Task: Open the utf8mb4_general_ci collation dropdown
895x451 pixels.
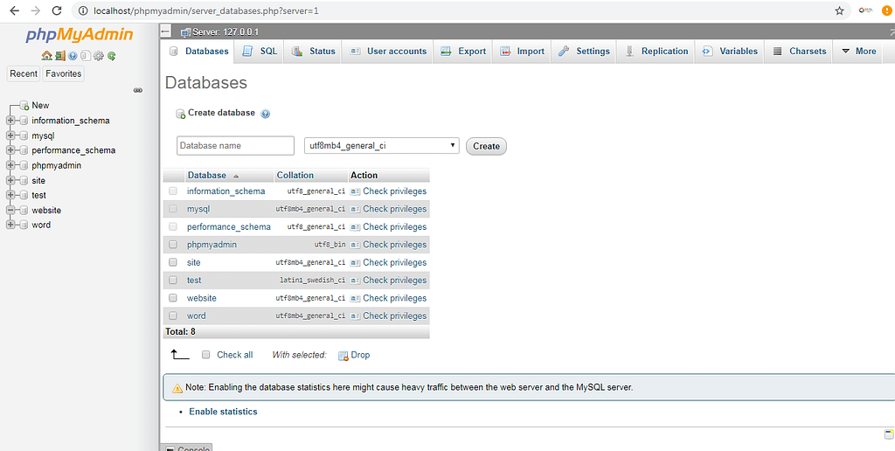Action: click(x=382, y=146)
